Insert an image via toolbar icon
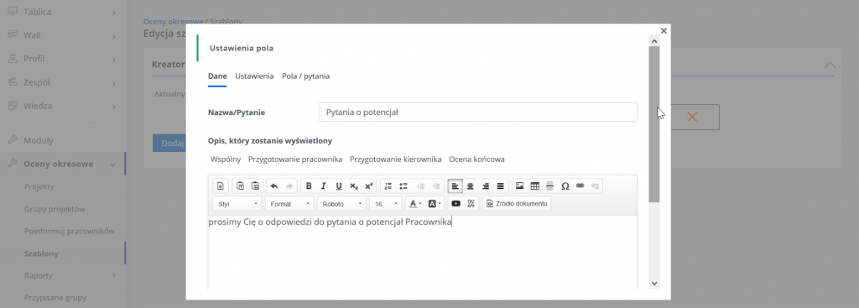Viewport: 859px width, 308px height. [520, 186]
